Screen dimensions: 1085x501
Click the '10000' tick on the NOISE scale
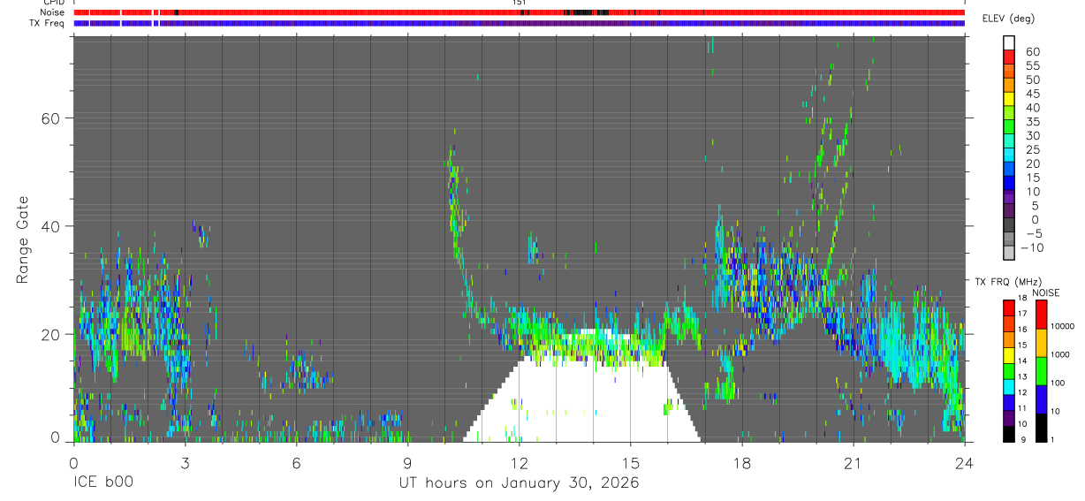pos(1063,326)
